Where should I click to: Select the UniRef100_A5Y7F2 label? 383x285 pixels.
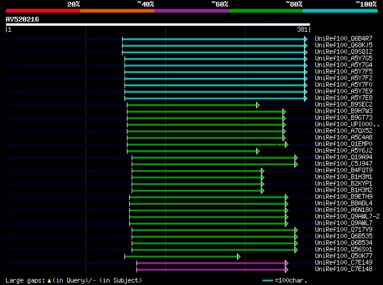click(x=344, y=78)
